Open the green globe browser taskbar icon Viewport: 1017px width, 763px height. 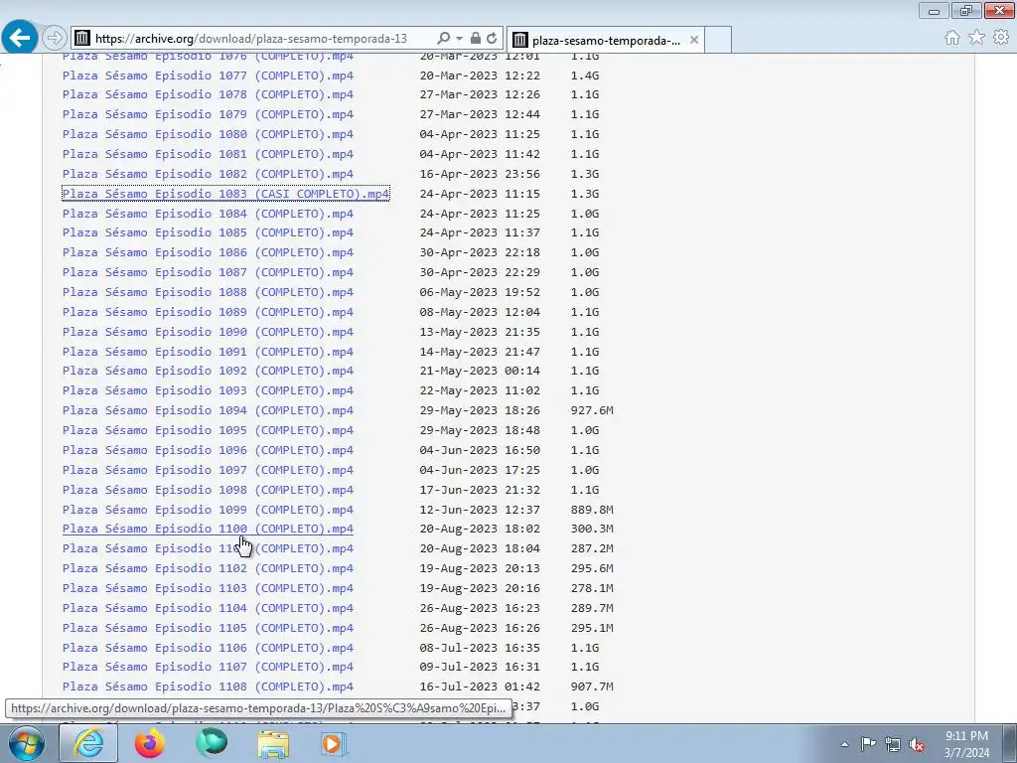(212, 743)
